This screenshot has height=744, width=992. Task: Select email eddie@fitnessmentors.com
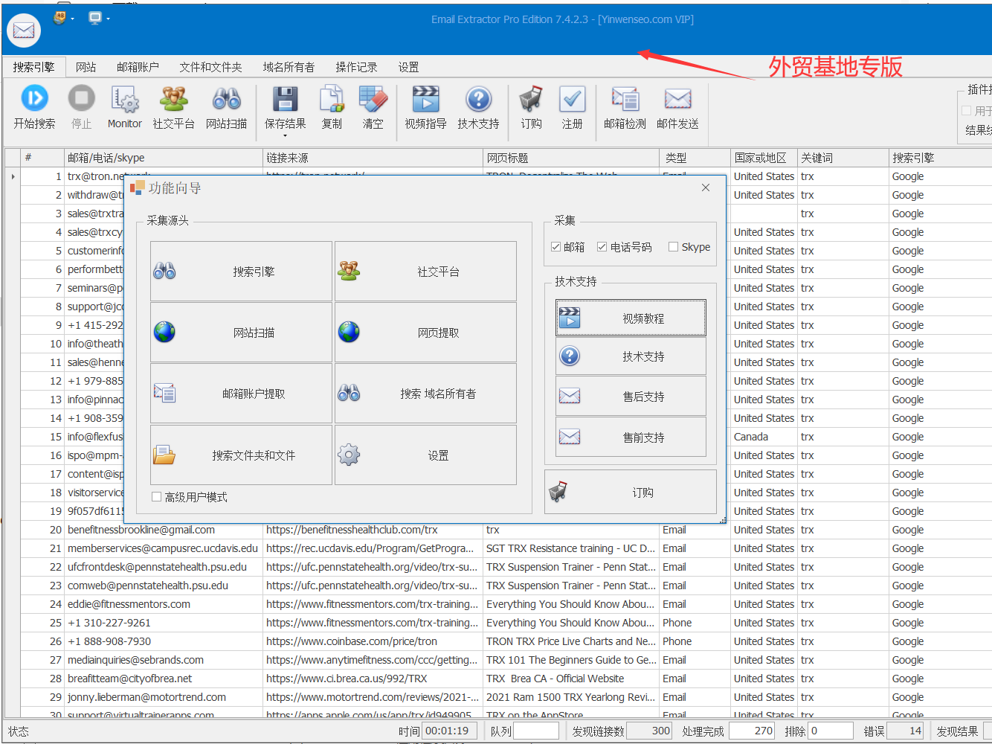click(x=164, y=604)
